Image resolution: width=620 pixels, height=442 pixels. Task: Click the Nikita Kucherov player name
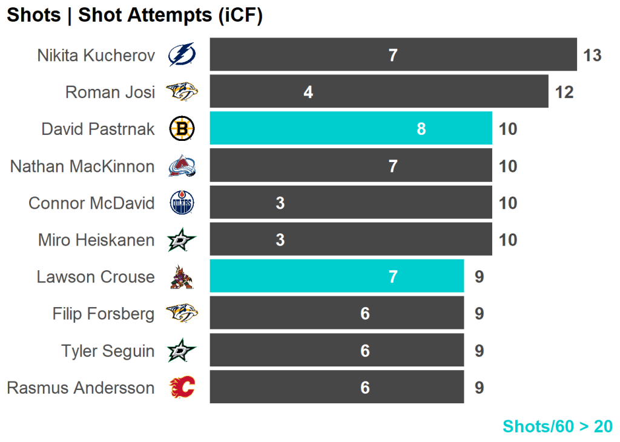[x=96, y=55]
